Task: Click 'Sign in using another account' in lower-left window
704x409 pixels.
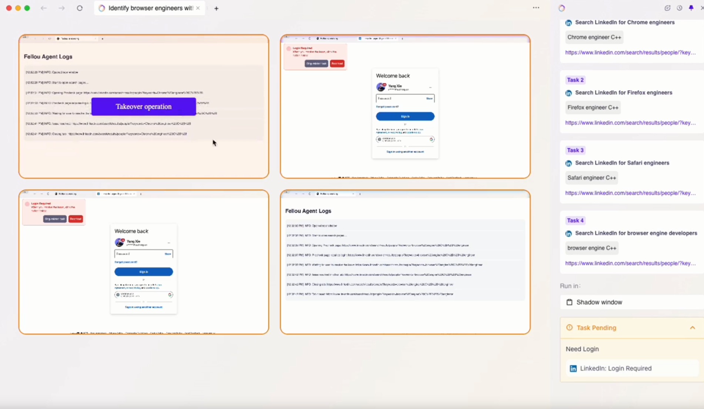Action: coord(144,307)
